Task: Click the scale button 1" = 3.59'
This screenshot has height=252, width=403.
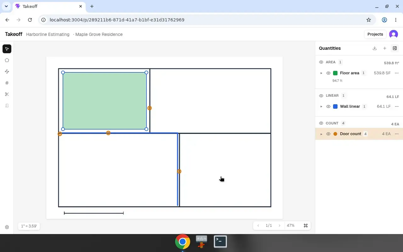Action: (x=29, y=226)
